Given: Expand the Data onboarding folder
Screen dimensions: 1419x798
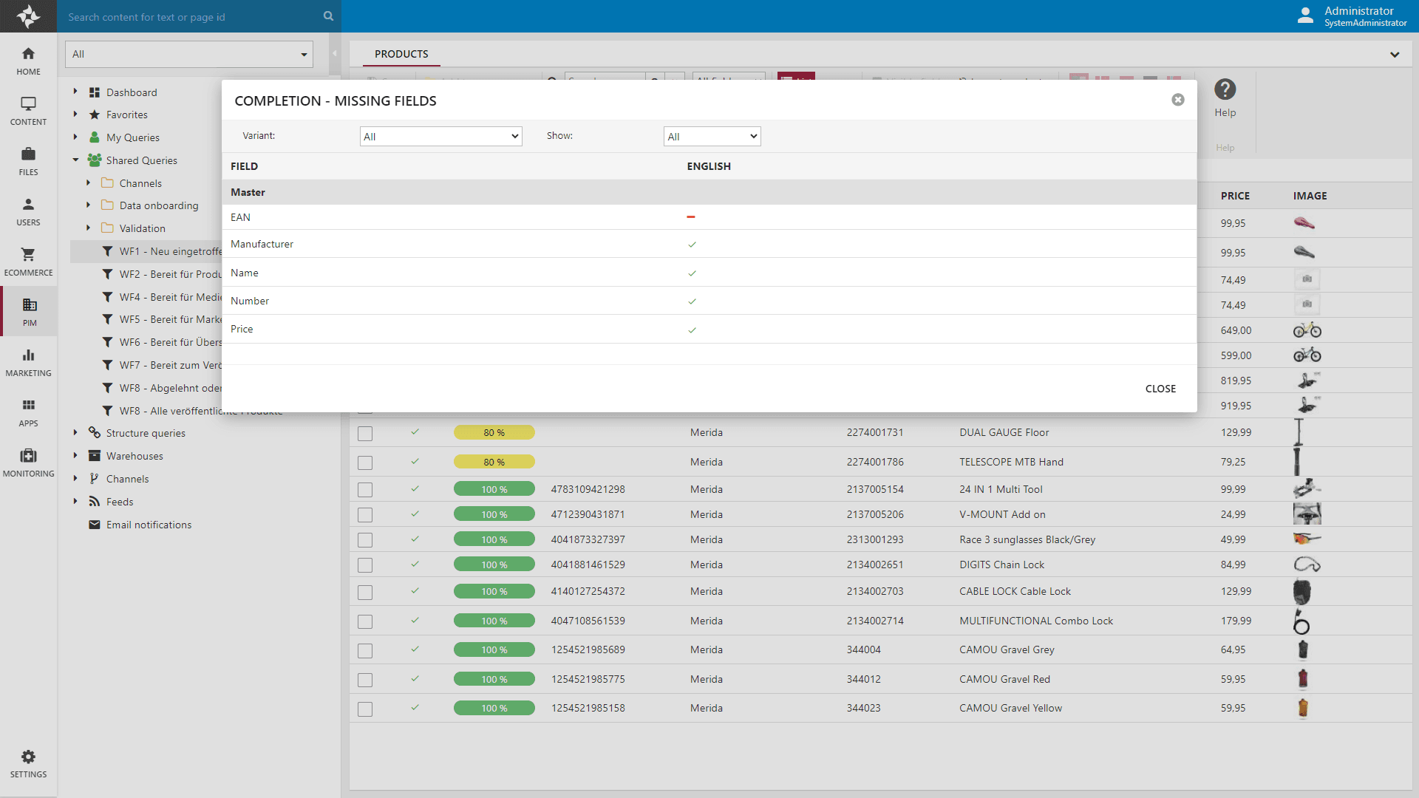Looking at the screenshot, I should [x=89, y=205].
